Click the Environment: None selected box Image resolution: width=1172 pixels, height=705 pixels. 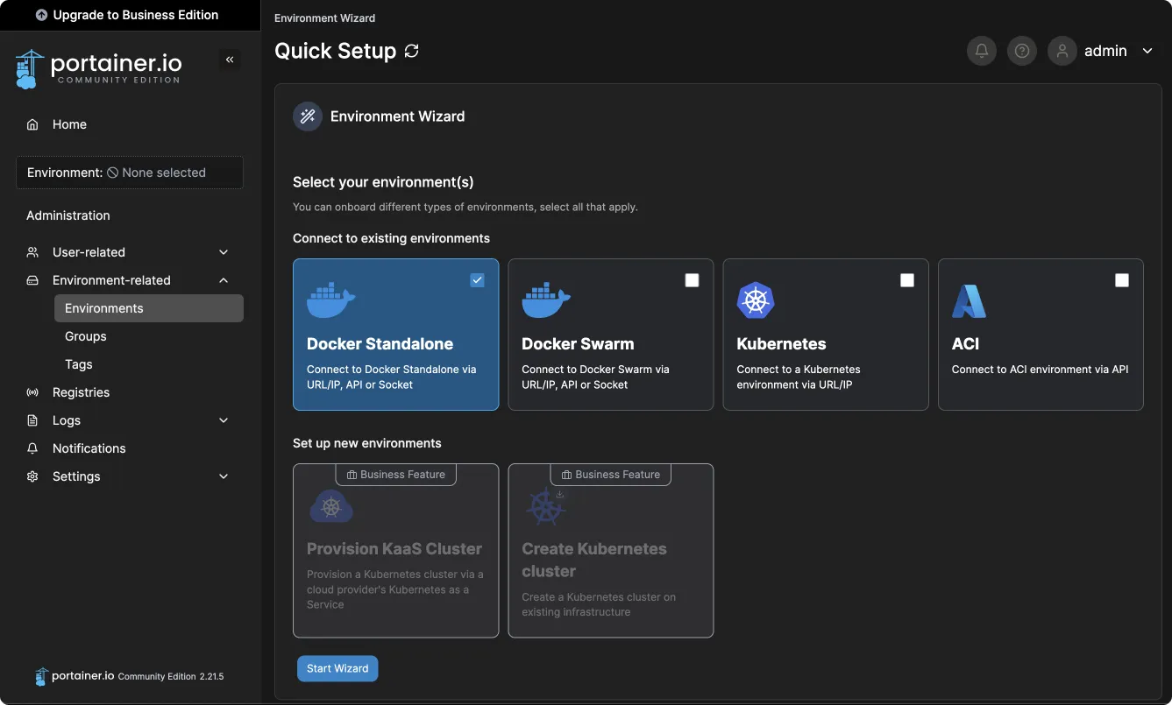pos(130,173)
